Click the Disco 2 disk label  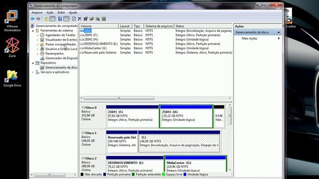click(x=92, y=164)
